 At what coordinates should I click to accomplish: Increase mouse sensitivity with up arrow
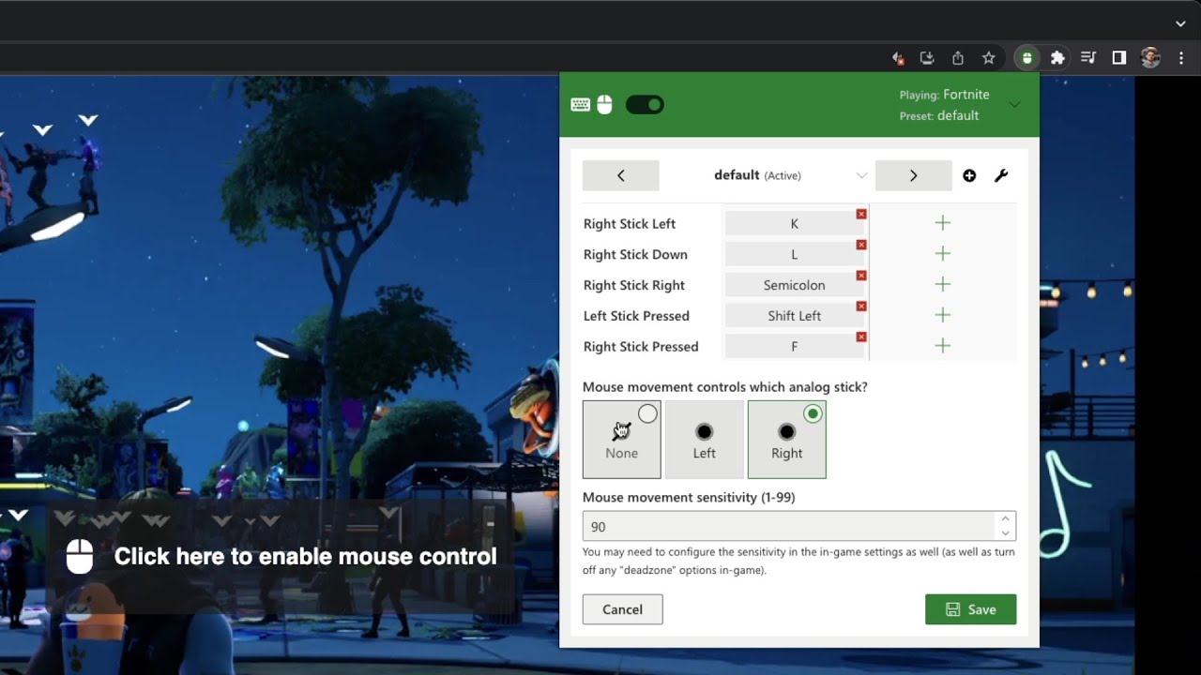click(x=1005, y=518)
